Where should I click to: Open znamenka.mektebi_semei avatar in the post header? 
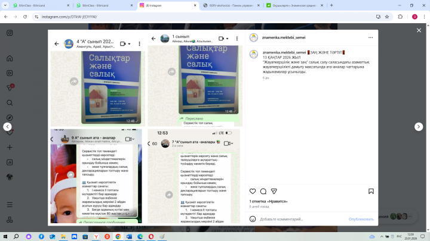(x=254, y=37)
